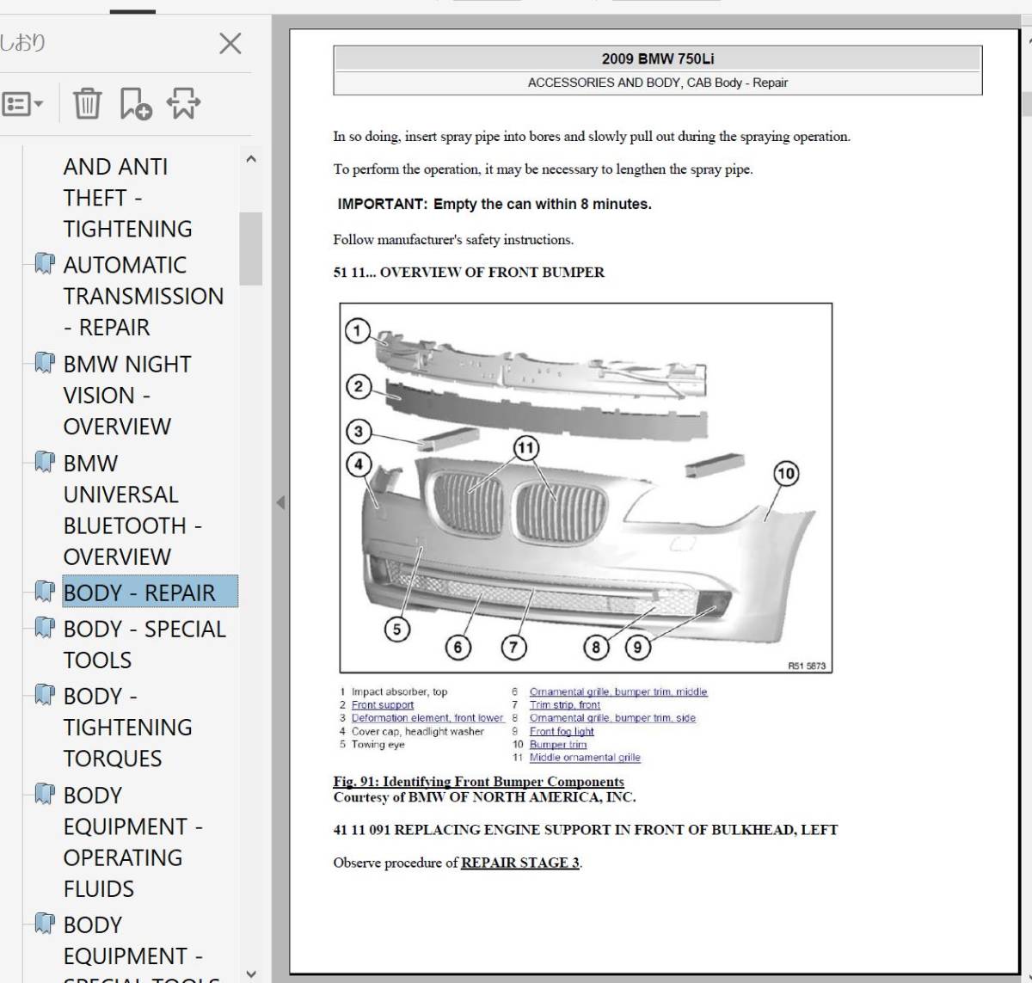Click 'ACCESSORIES AND BODY, CAB Body - Repair' subtitle
This screenshot has width=1032, height=983.
tap(658, 83)
